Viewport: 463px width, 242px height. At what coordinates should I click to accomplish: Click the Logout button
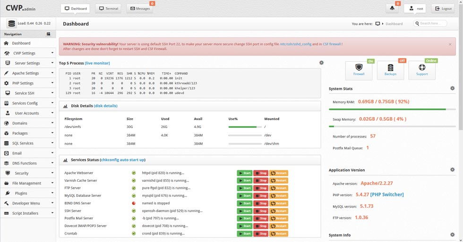443,8
